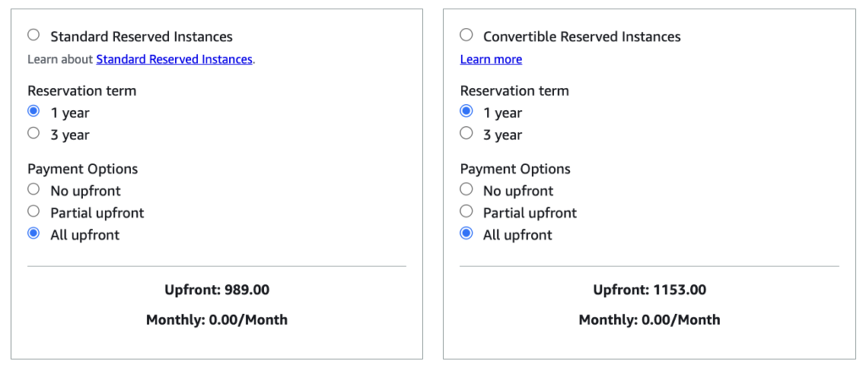866x374 pixels.
Task: Set Partial upfront payment in Convertible panel
Action: tap(466, 211)
